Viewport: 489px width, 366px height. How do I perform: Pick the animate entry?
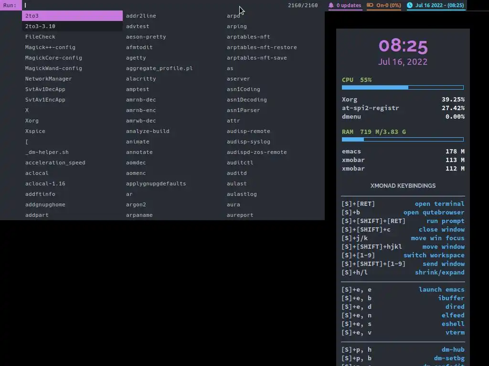[x=138, y=142]
